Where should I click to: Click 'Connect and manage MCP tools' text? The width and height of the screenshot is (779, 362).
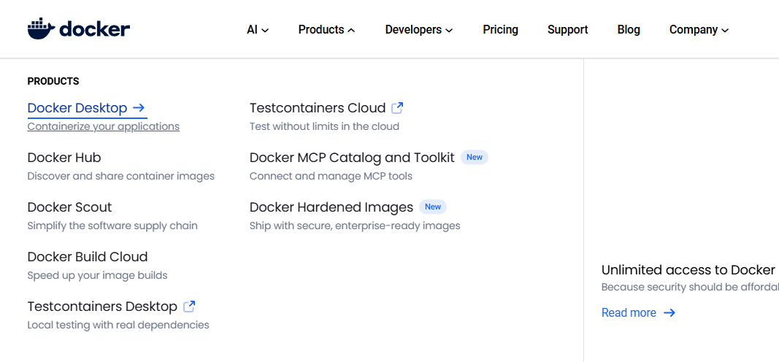pos(331,176)
